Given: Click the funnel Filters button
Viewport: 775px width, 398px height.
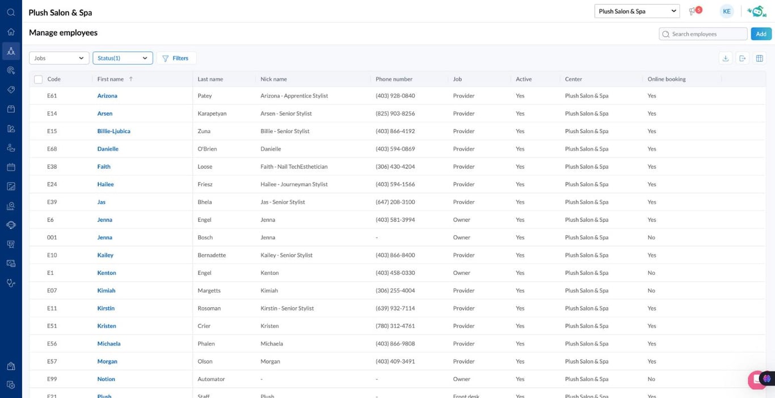Looking at the screenshot, I should (176, 58).
